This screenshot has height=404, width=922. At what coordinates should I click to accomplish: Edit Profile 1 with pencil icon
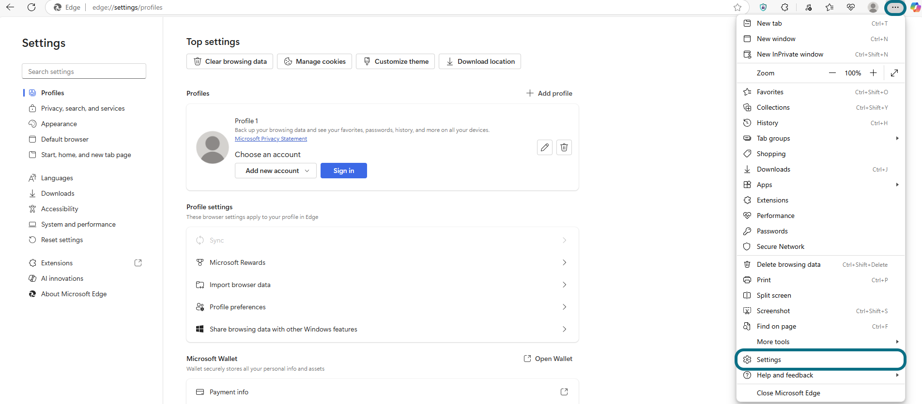coord(545,147)
